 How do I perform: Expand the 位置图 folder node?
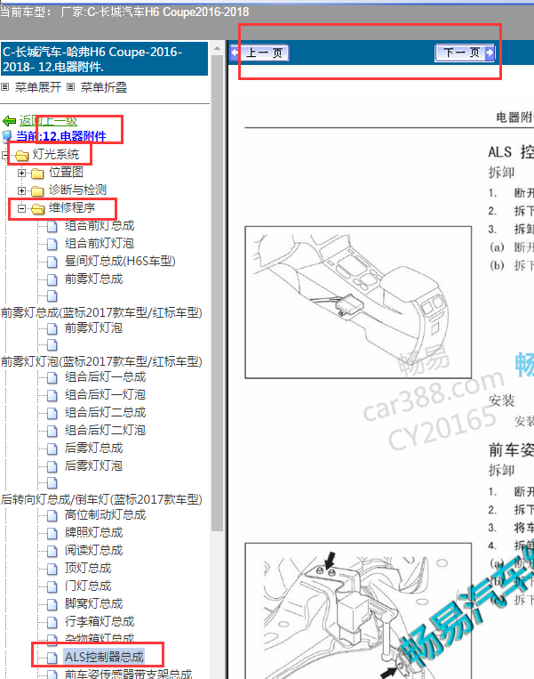pyautogui.click(x=21, y=174)
